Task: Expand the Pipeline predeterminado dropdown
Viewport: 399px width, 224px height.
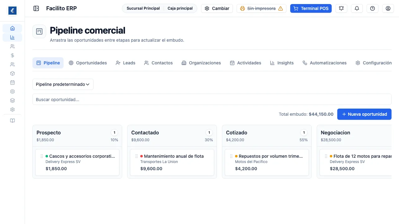Action: point(63,84)
